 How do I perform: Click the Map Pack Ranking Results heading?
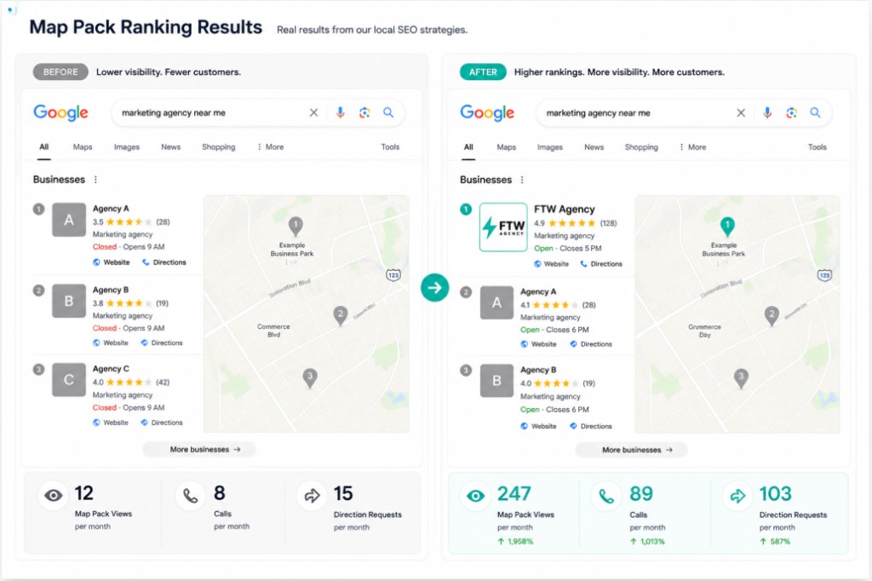pos(146,26)
